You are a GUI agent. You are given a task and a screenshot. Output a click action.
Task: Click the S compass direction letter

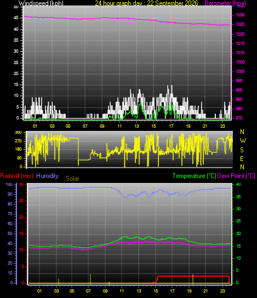click(x=242, y=150)
